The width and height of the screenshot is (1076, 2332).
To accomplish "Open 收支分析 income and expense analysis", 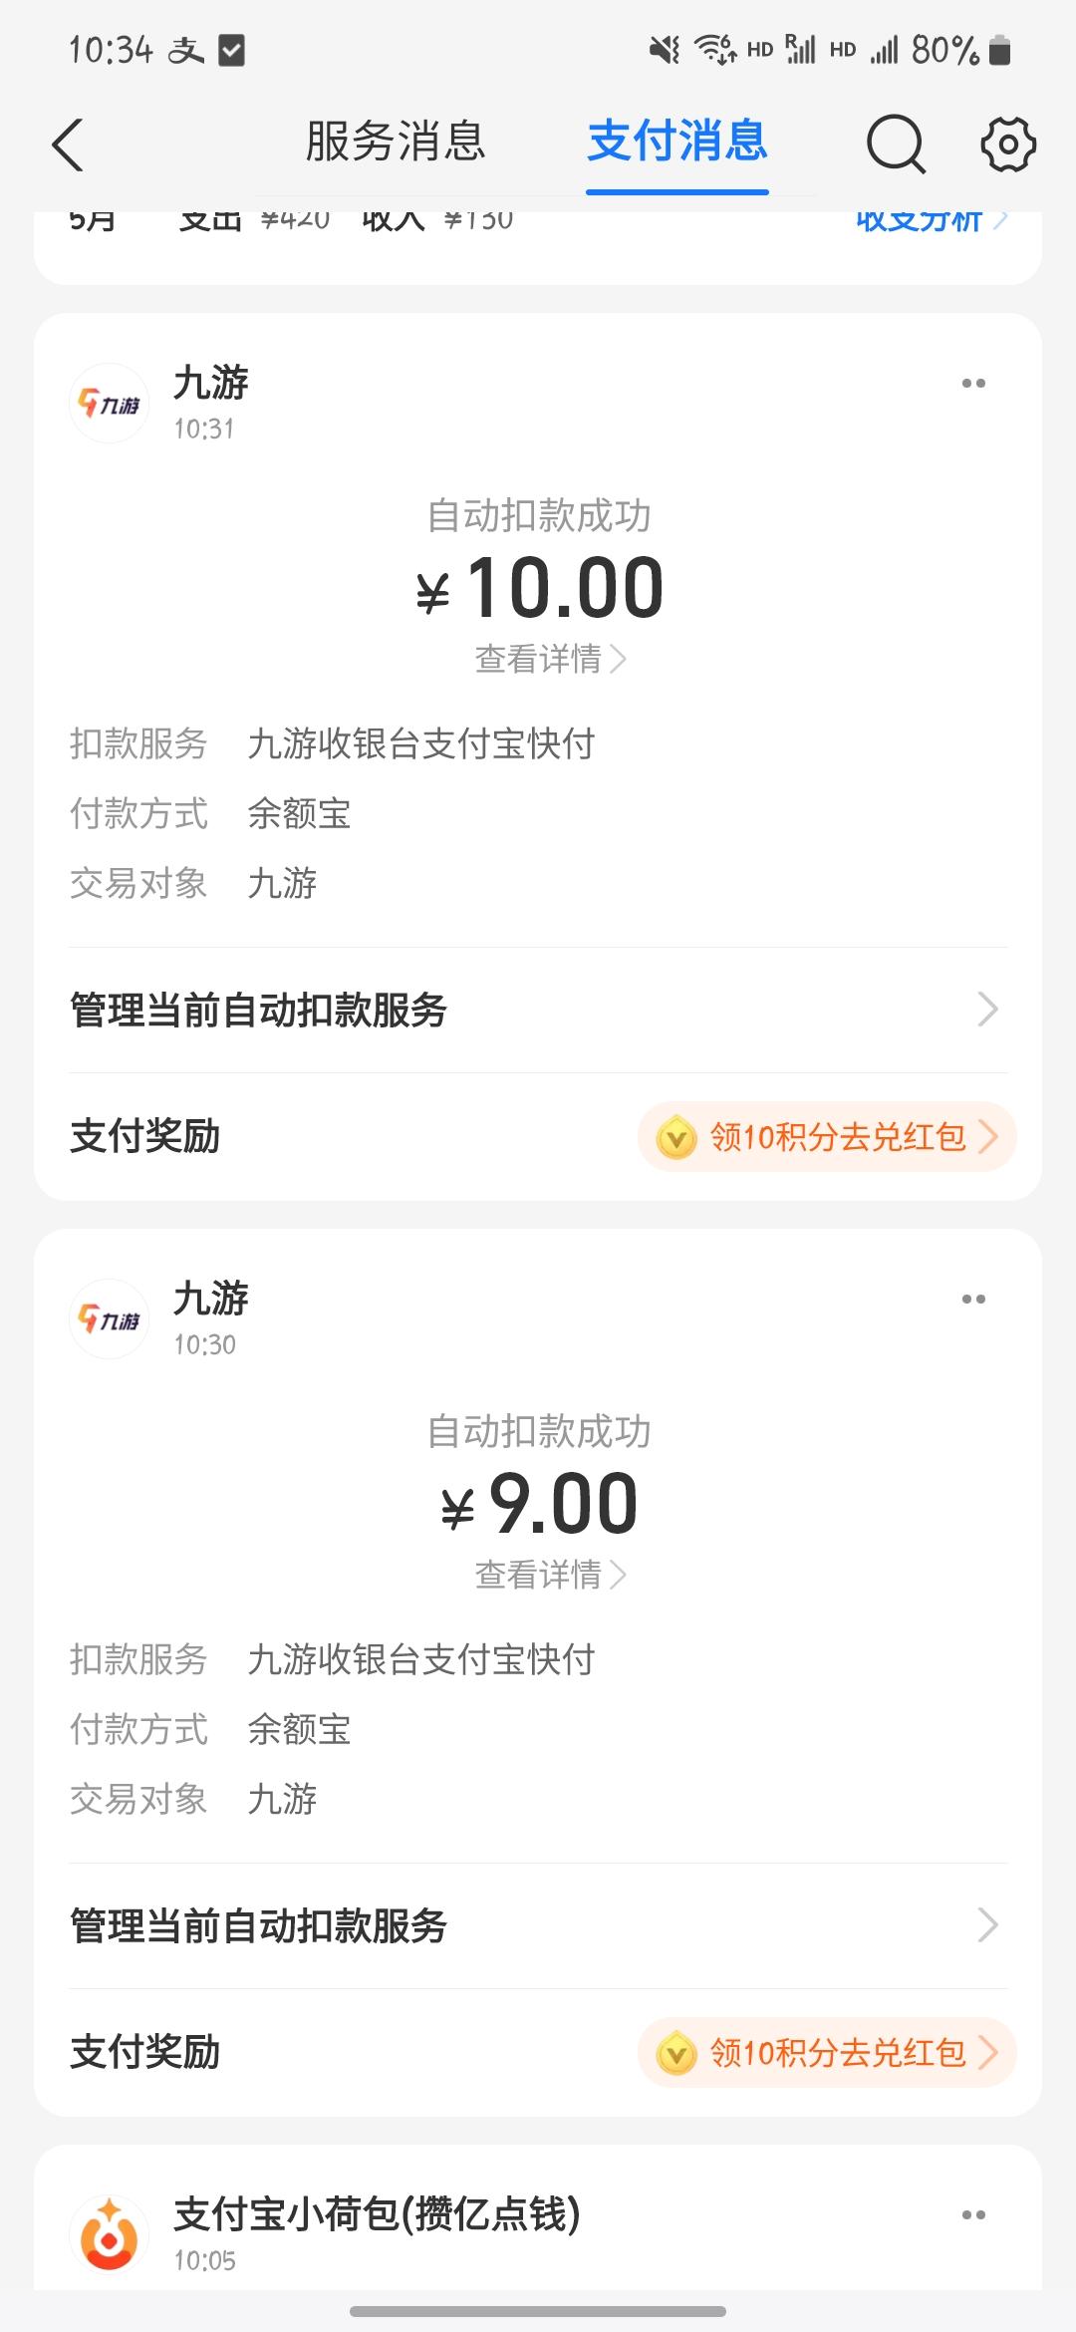I will pos(931,221).
